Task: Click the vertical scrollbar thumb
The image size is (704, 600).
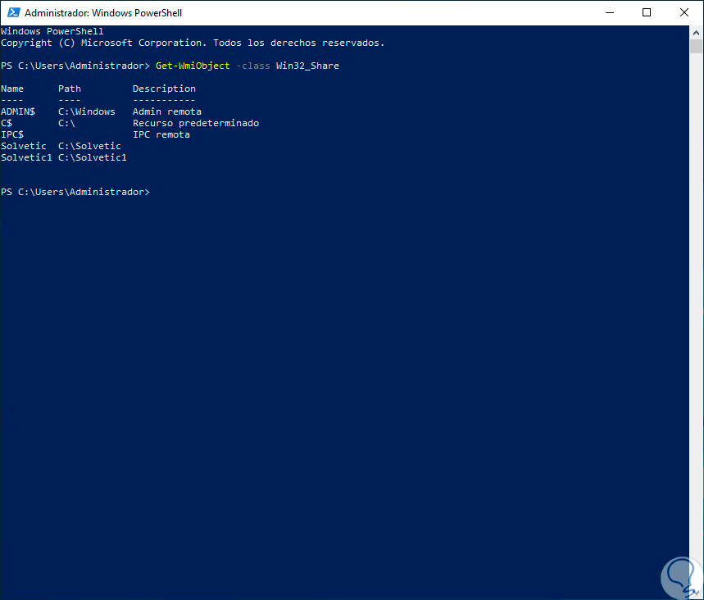Action: [x=697, y=46]
